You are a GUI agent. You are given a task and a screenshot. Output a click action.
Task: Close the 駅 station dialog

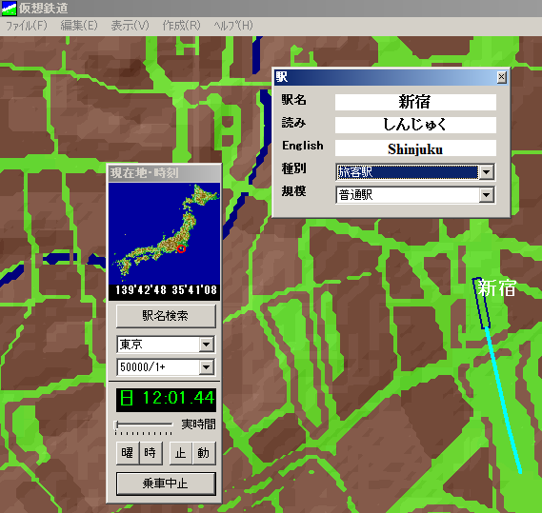[x=502, y=77]
